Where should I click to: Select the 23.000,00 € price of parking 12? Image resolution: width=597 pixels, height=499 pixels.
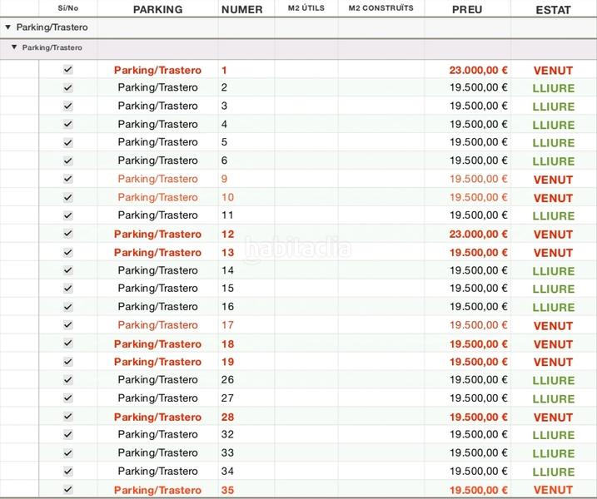[x=479, y=235]
